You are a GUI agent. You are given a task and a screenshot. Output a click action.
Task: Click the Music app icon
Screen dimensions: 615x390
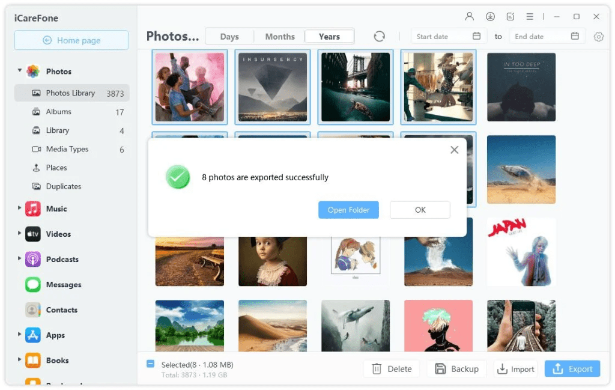[x=33, y=209]
